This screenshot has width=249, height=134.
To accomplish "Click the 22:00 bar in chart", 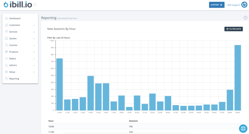I will (152, 102).
